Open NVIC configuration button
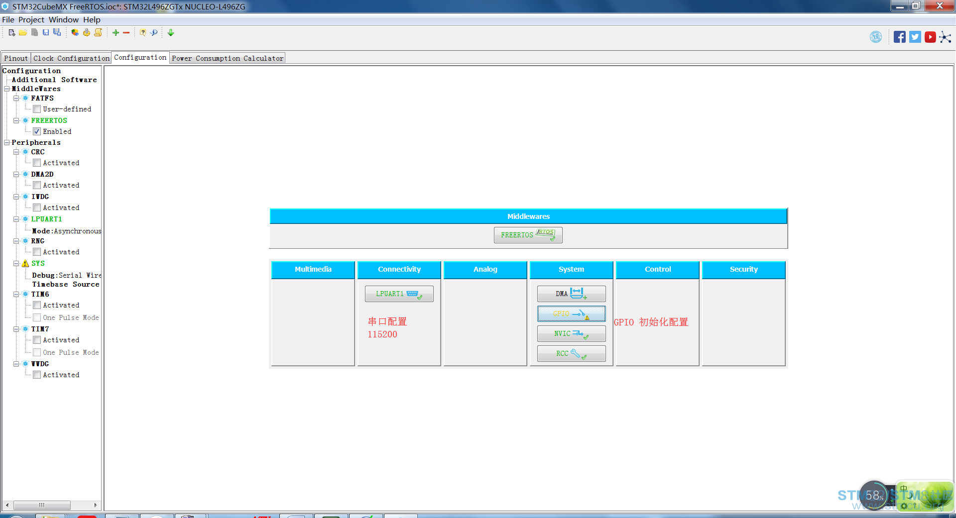This screenshot has height=518, width=956. coord(572,333)
